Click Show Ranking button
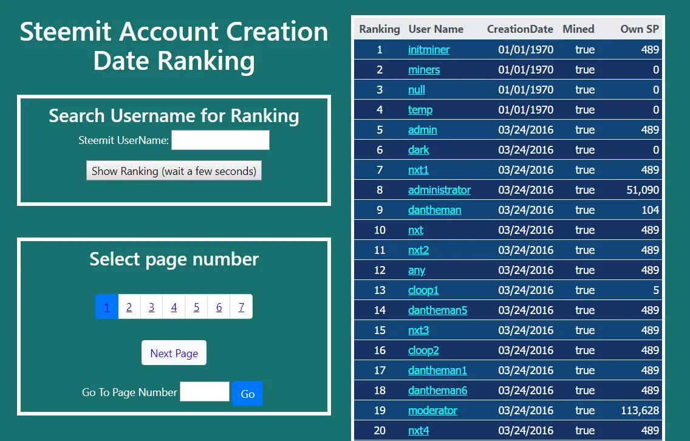This screenshot has height=441, width=690. click(x=174, y=171)
